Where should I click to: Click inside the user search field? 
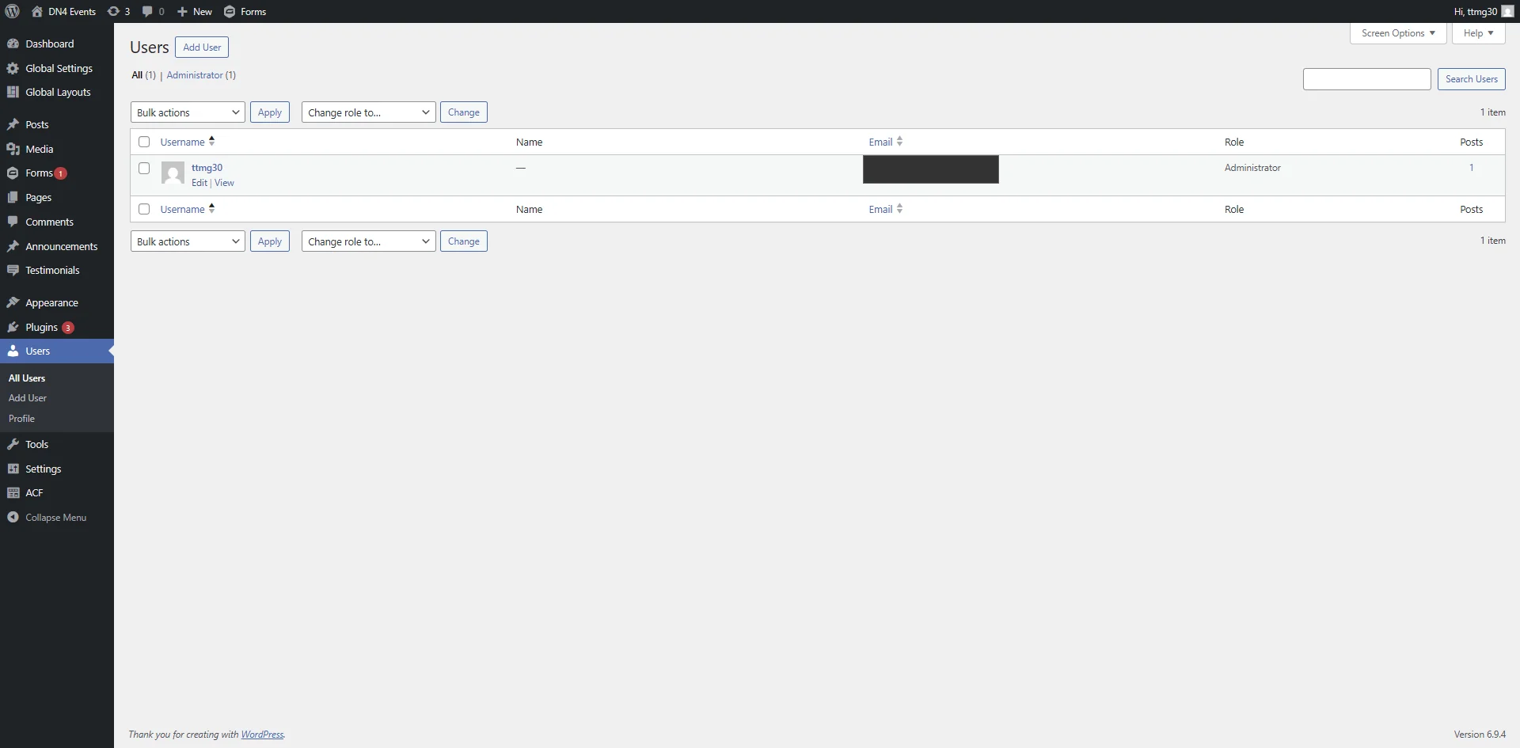click(1366, 78)
